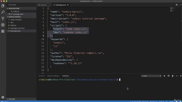Click the "start": "node index.js" line
Image resolution: width=182 pixels, height=102 pixels.
70,29
